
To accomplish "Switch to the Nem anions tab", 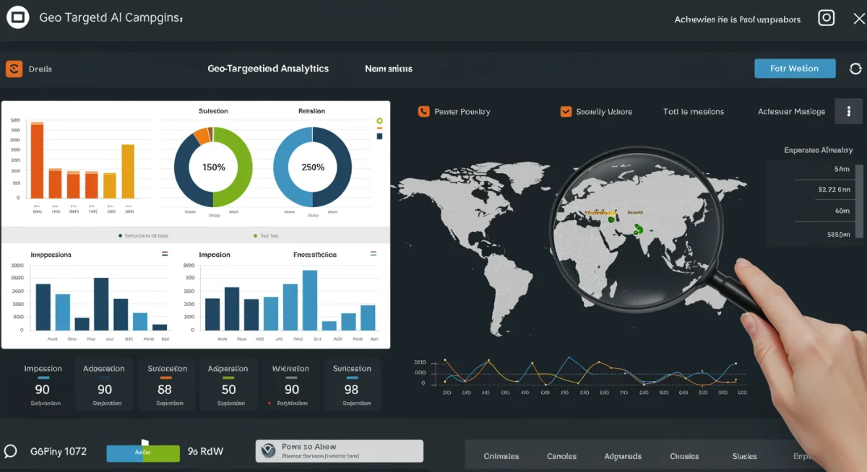I will coord(387,69).
